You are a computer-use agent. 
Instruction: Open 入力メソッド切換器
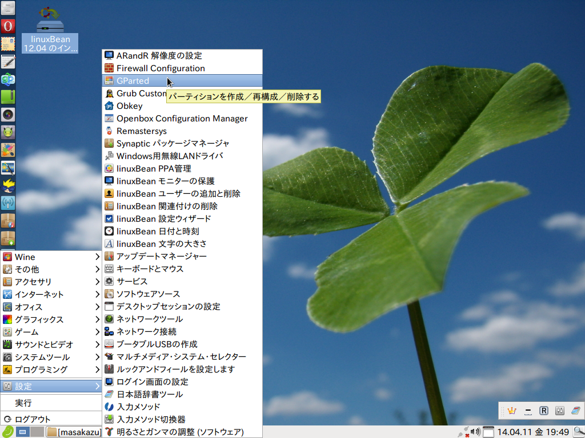[182, 419]
